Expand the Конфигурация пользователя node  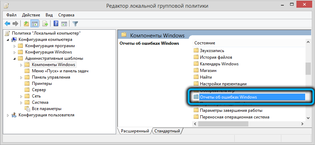coord(8,115)
